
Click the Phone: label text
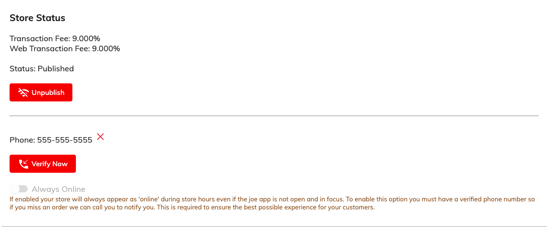(22, 140)
